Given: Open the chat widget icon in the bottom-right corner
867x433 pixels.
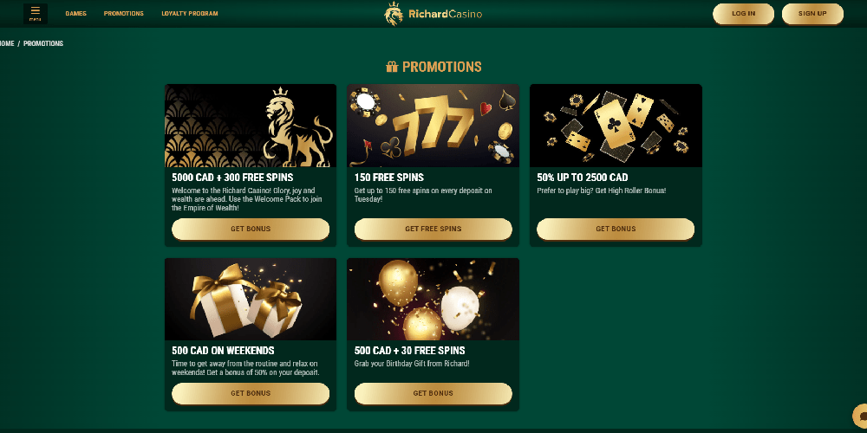Looking at the screenshot, I should pos(860,416).
